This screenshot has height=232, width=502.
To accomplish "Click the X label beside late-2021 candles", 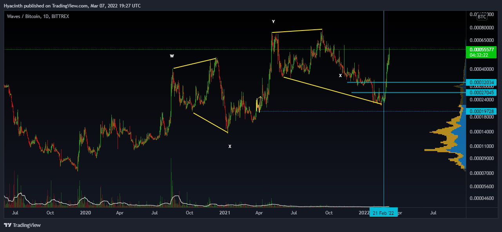I will pyautogui.click(x=340, y=75).
